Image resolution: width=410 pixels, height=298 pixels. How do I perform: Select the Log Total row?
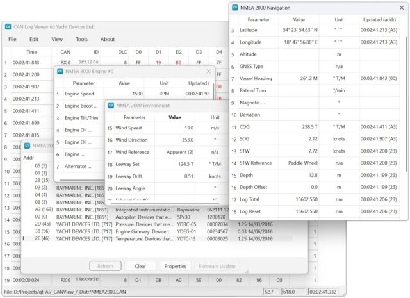point(315,199)
